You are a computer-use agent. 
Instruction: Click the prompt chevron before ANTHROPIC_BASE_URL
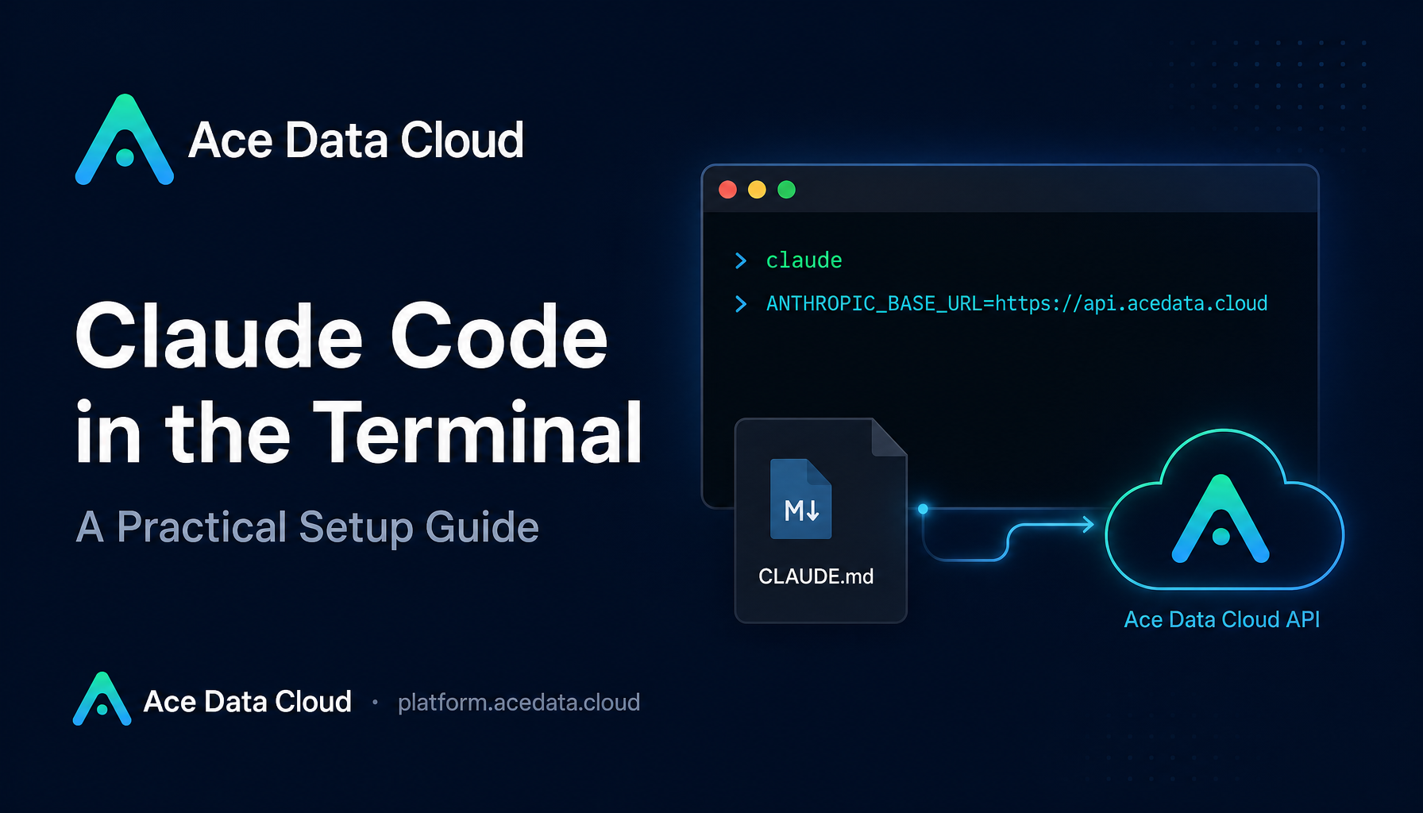(741, 304)
